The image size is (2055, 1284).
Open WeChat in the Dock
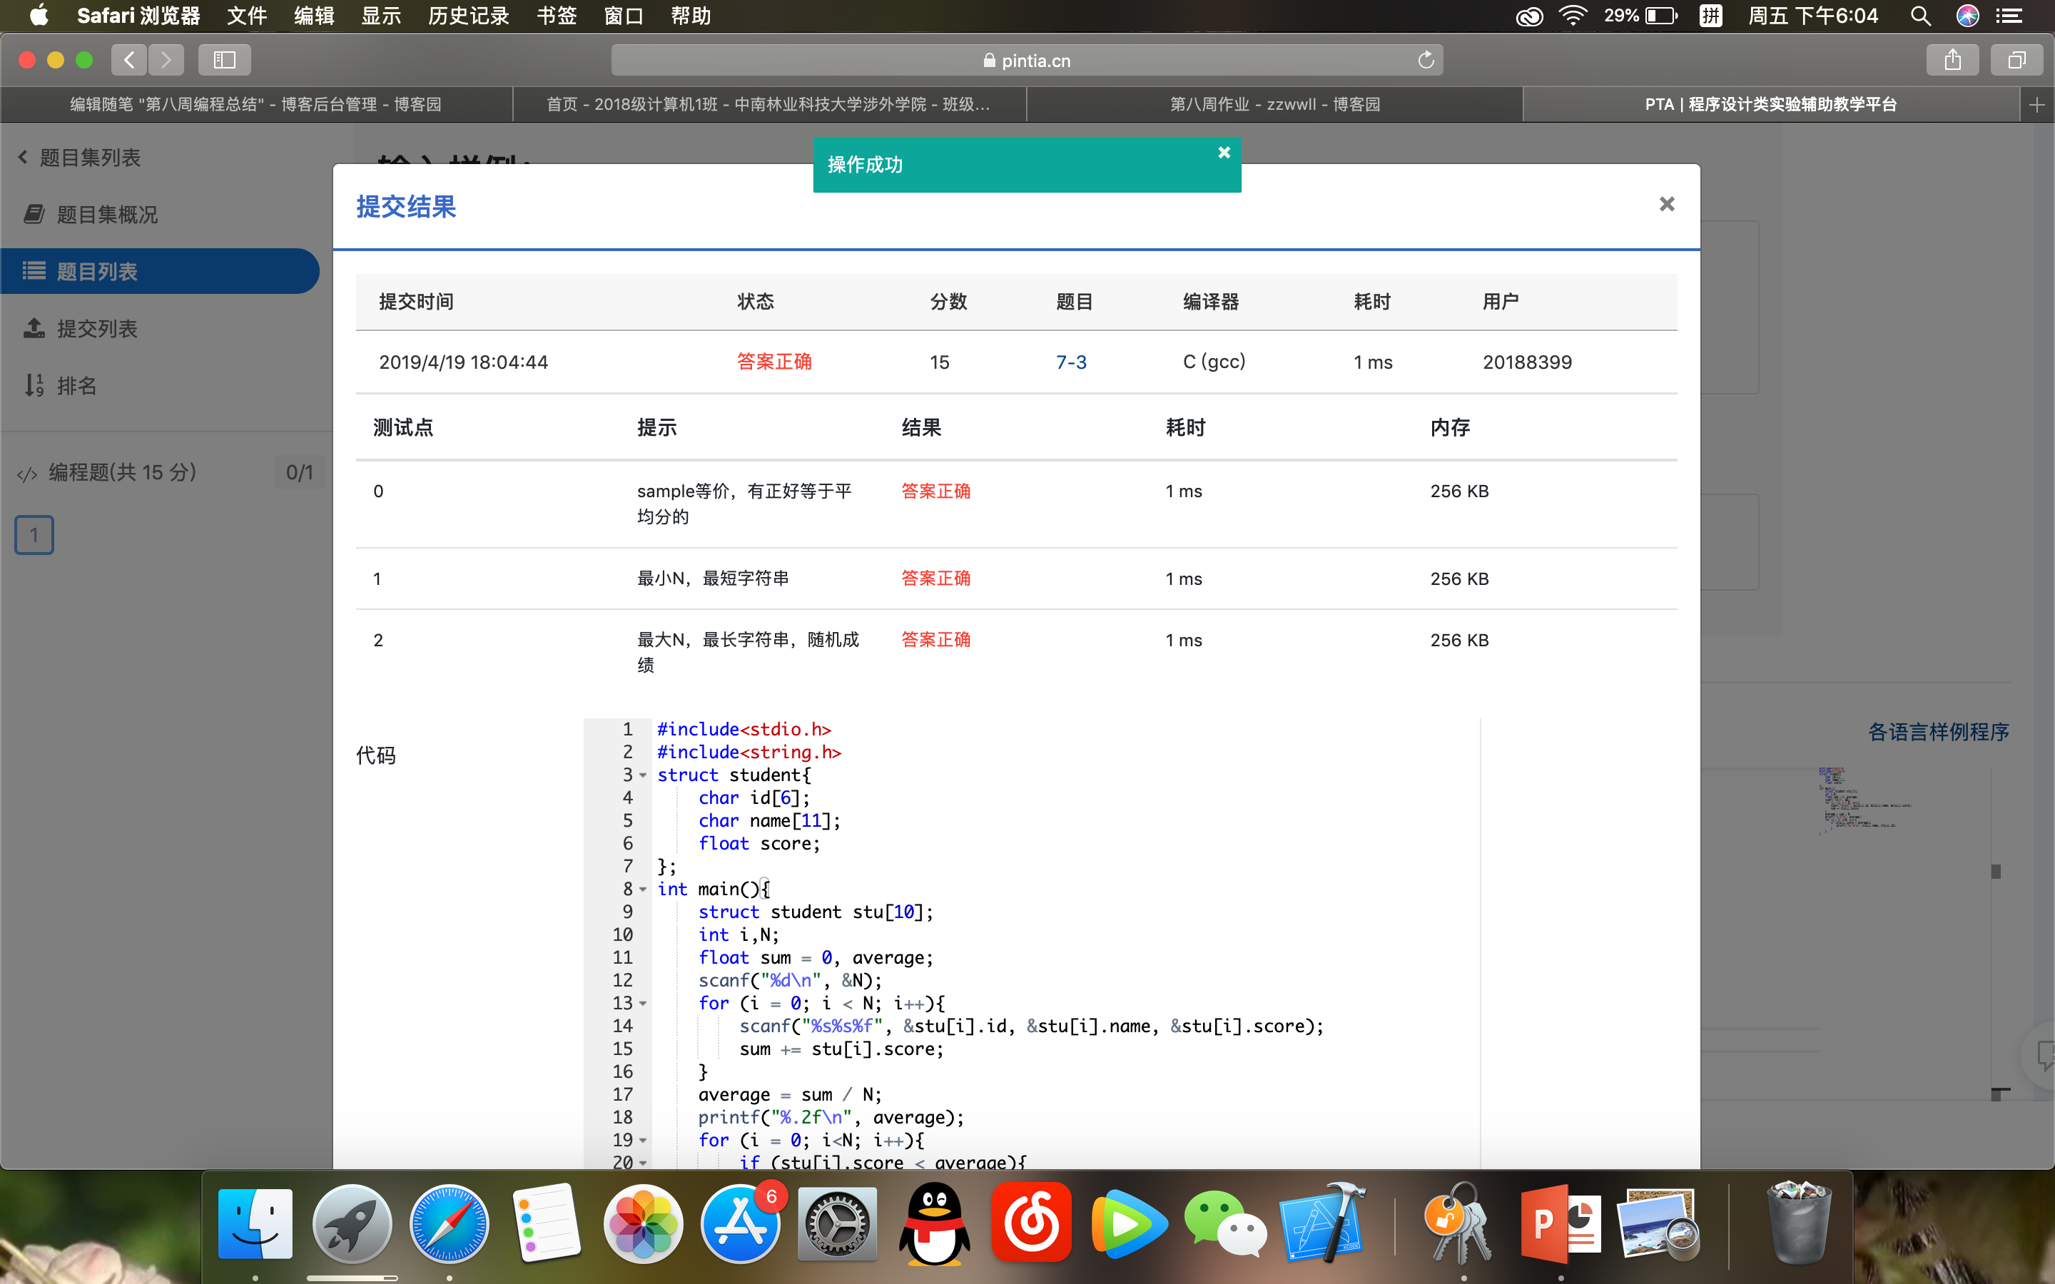tap(1225, 1225)
